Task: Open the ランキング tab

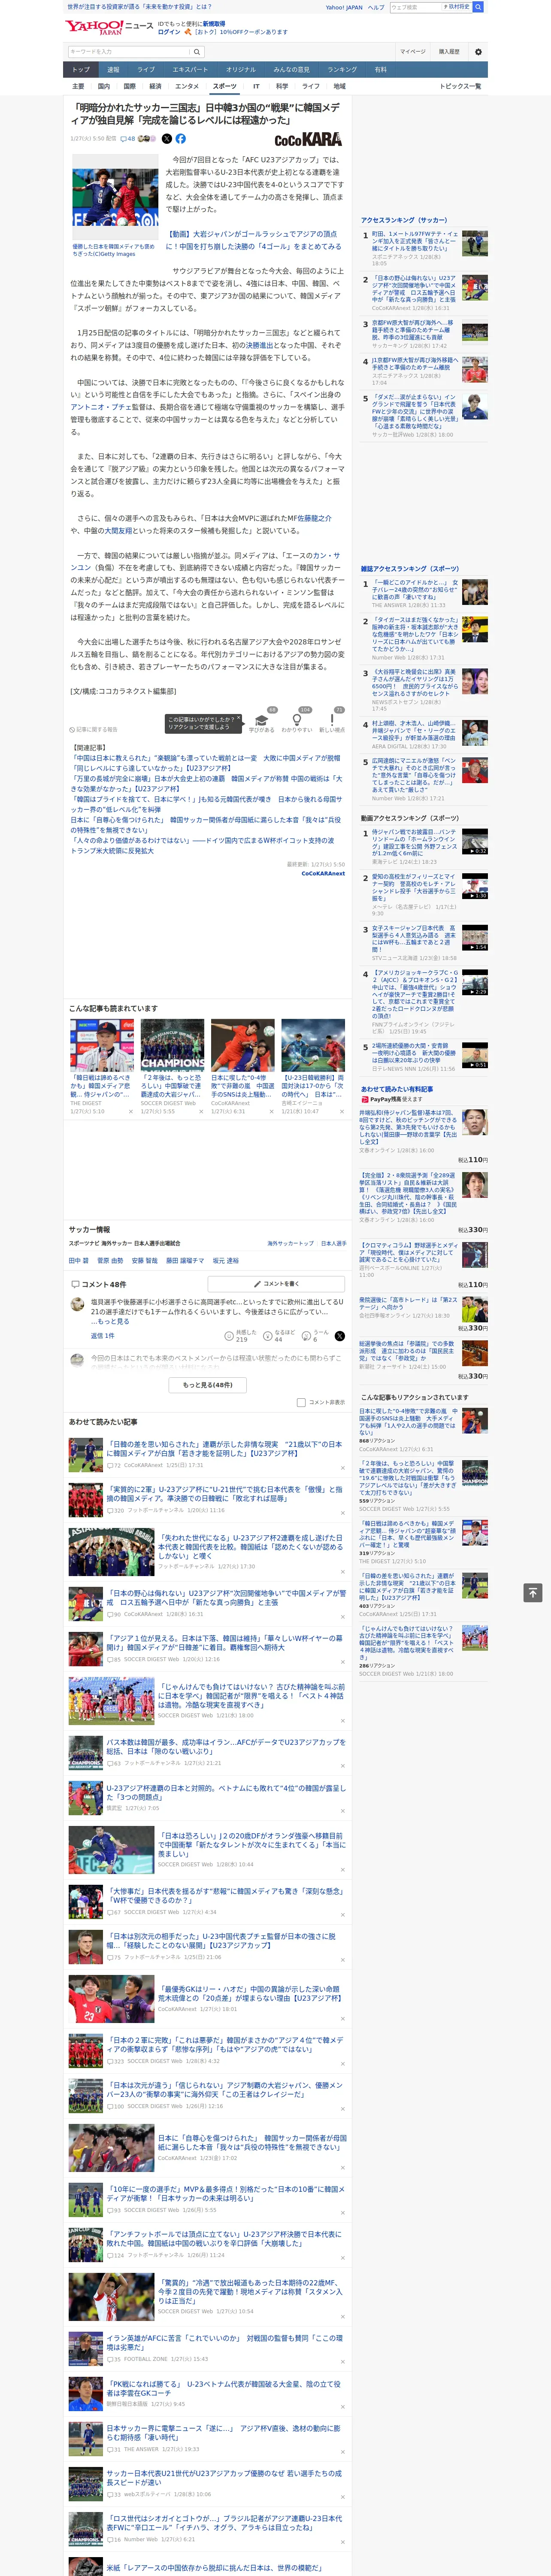Action: pyautogui.click(x=342, y=70)
